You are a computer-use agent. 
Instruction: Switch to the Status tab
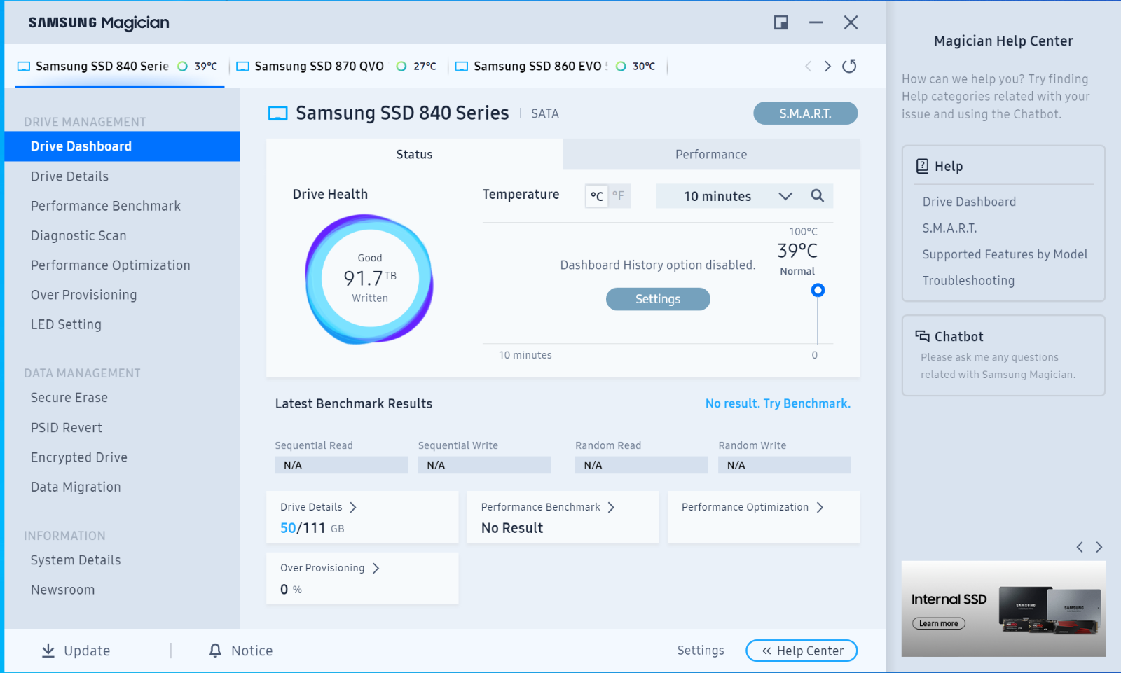point(414,154)
